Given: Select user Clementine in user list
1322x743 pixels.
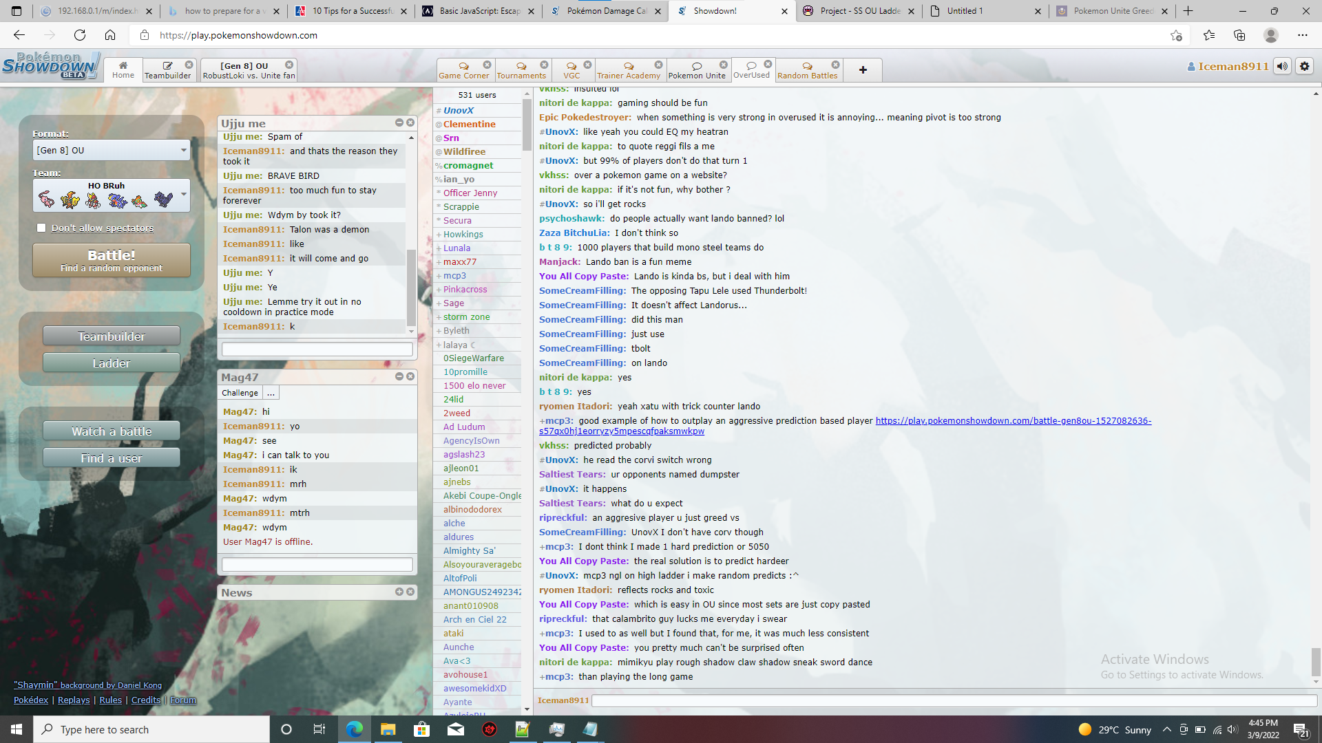Looking at the screenshot, I should [470, 124].
